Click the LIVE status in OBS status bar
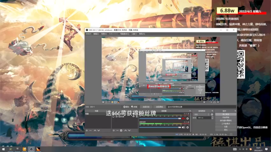The width and height of the screenshot is (271, 152). coord(183,134)
